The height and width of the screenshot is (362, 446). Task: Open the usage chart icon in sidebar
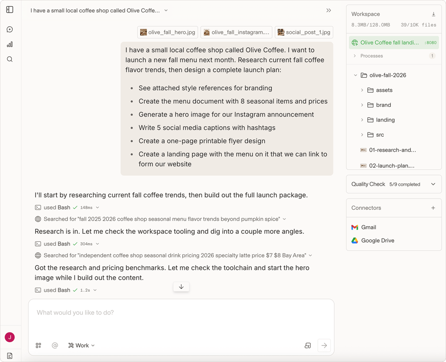(x=10, y=44)
